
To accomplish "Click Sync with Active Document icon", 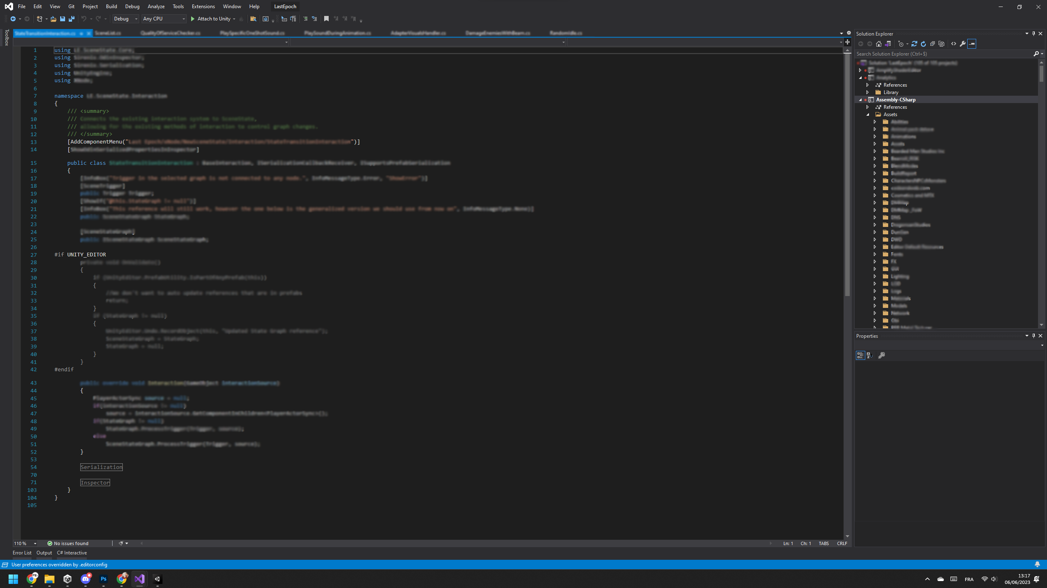I will [x=914, y=44].
